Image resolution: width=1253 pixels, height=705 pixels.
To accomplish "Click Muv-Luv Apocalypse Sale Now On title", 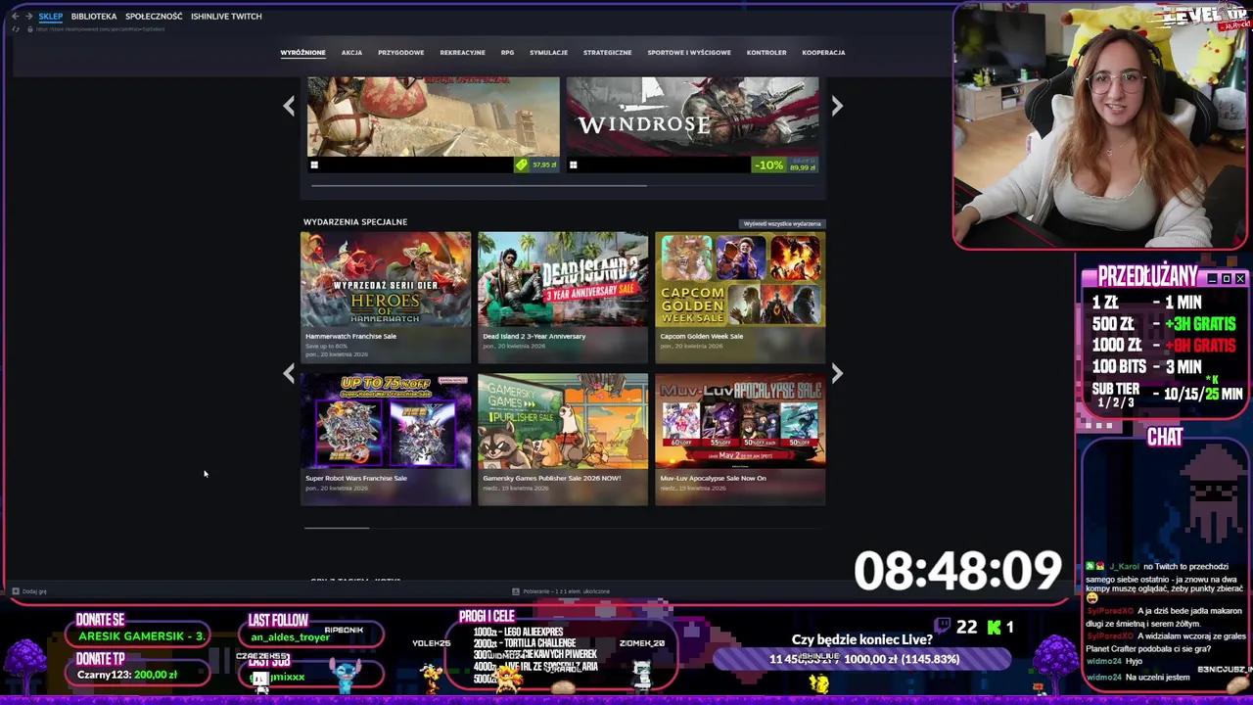I will (713, 478).
